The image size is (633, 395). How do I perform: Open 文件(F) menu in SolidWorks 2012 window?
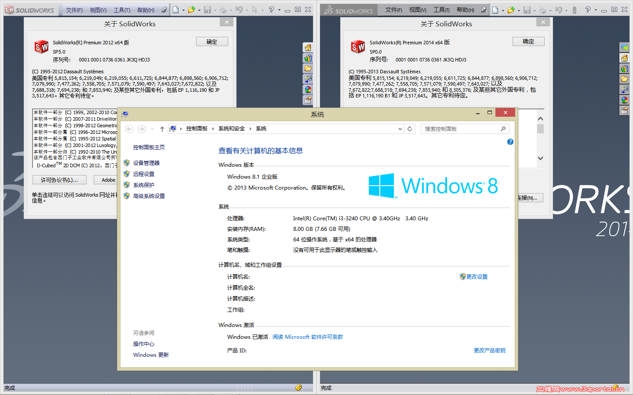74,10
